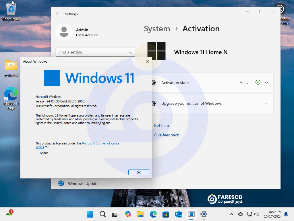Minimize the Settings window
294x221 pixels.
pos(247,12)
